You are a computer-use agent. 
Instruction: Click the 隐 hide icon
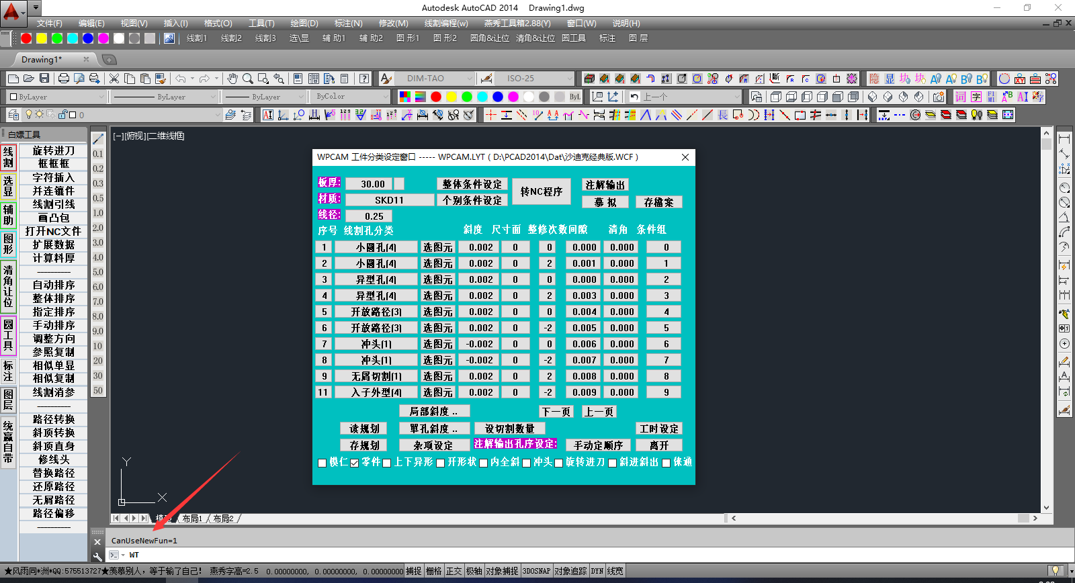(874, 79)
